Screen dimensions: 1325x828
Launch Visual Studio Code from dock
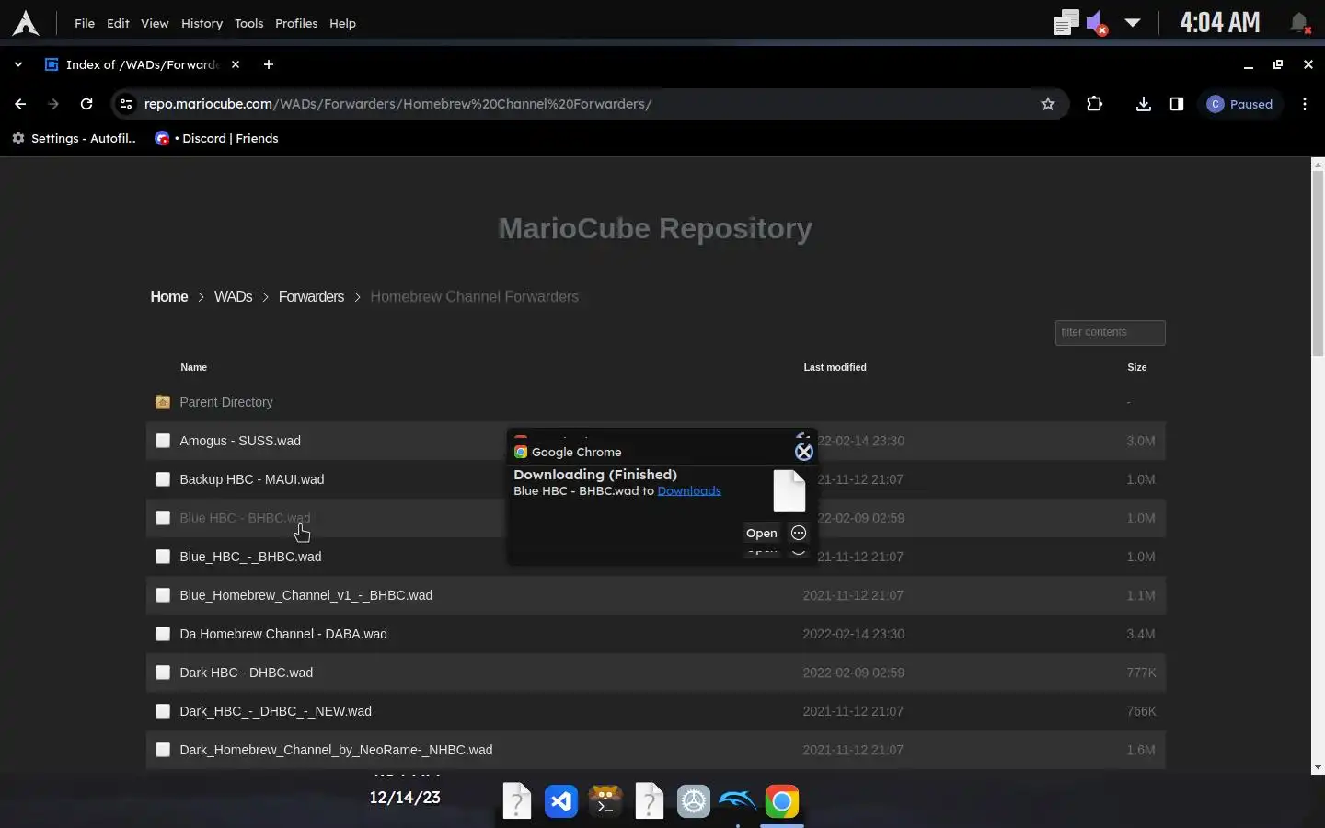(561, 801)
